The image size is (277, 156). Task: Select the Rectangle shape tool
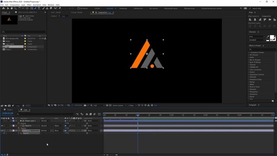click(x=32, y=8)
